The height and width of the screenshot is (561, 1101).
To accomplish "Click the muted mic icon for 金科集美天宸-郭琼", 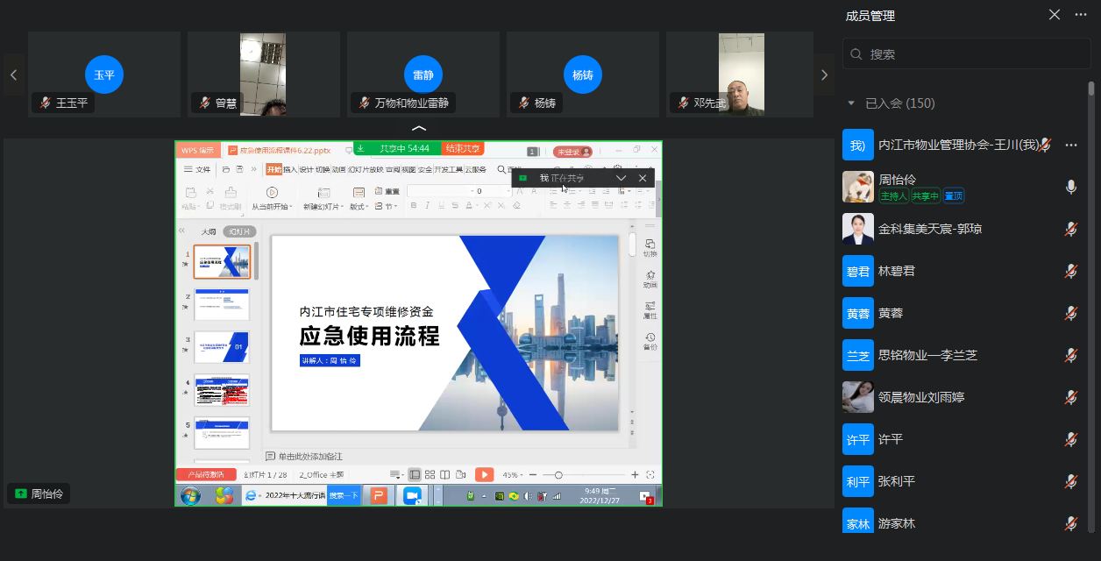I will tap(1070, 229).
